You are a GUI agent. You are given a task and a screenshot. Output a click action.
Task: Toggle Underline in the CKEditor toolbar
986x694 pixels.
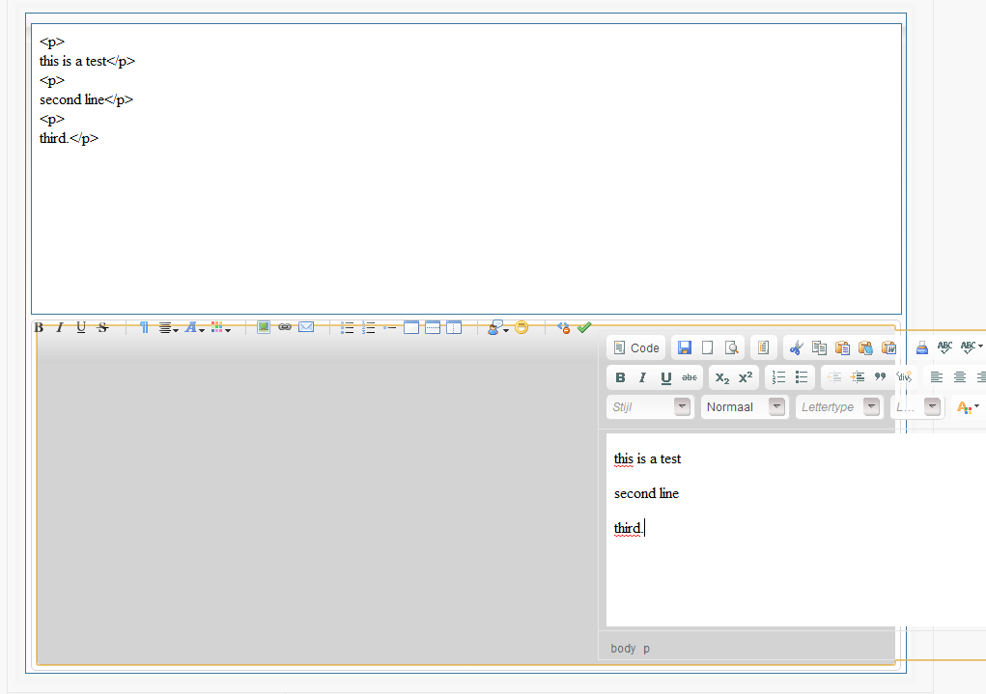pos(666,377)
